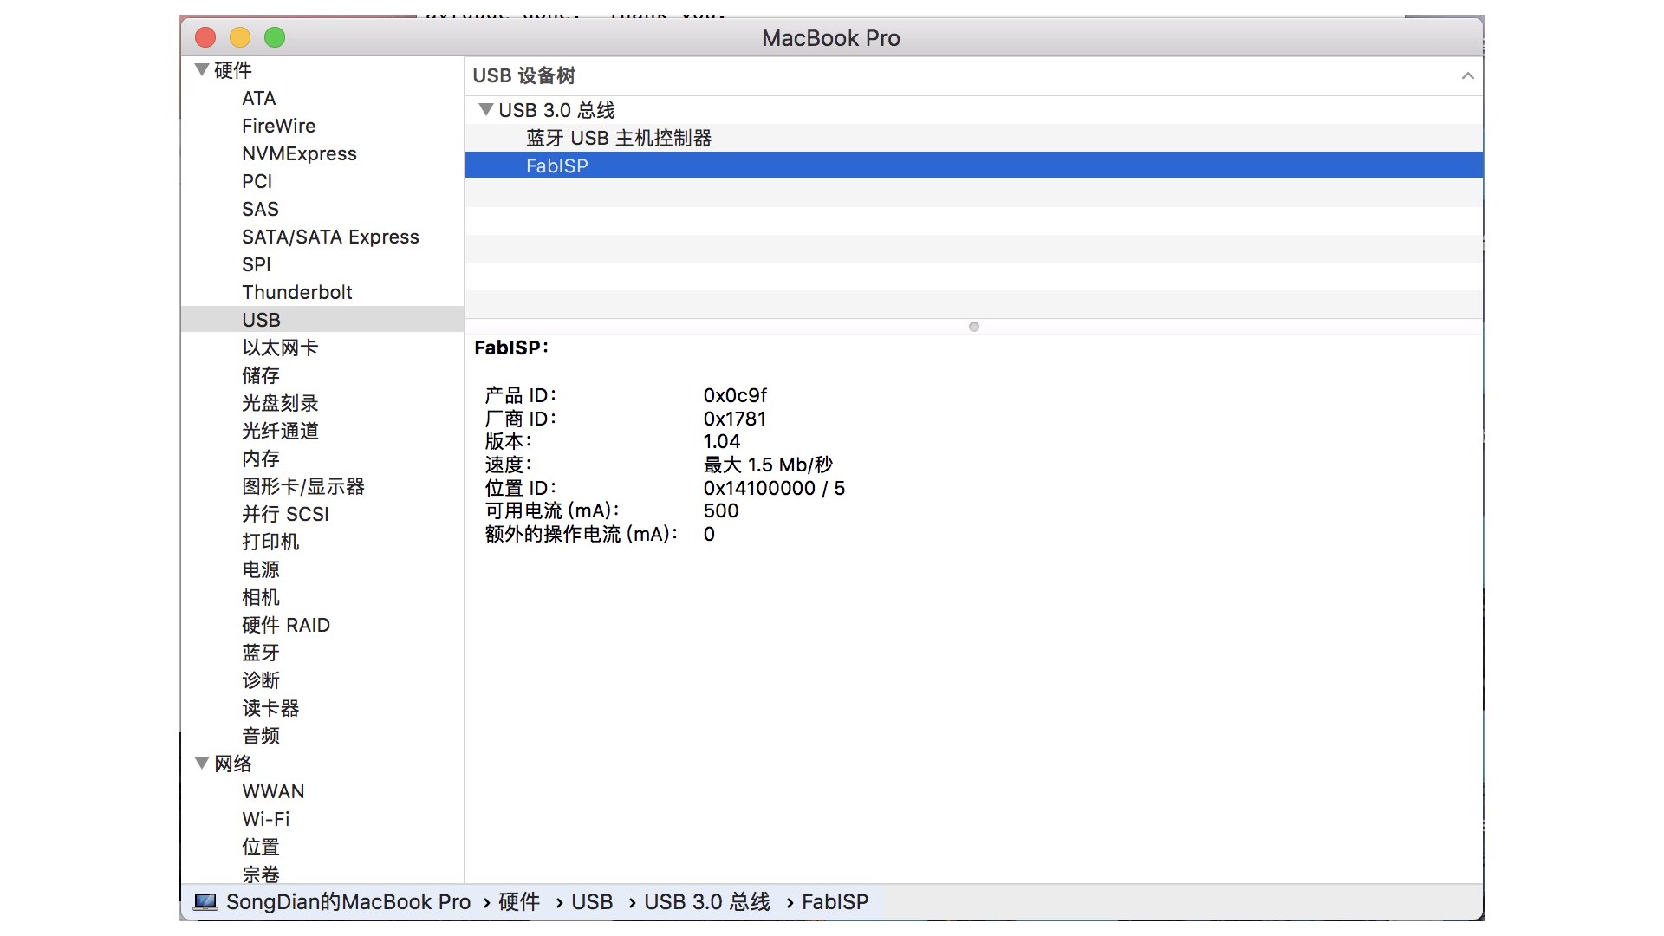
Task: Select PCI in the sidebar
Action: tap(257, 181)
